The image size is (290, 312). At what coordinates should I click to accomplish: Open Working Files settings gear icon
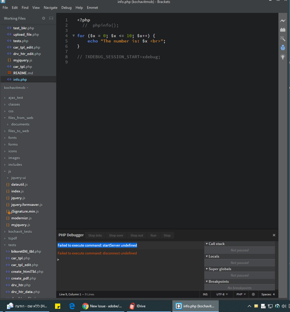(43, 18)
